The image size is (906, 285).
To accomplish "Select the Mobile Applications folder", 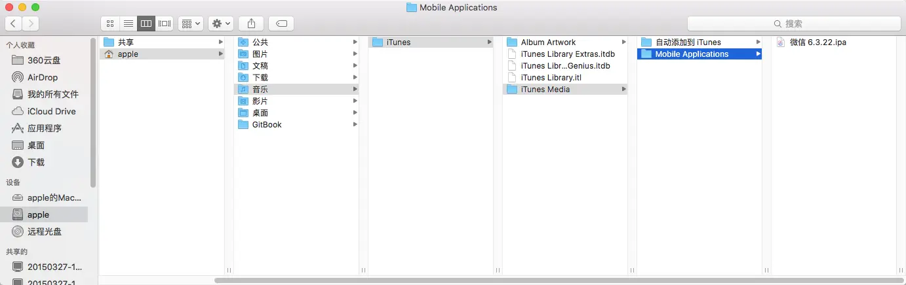I will [x=699, y=54].
